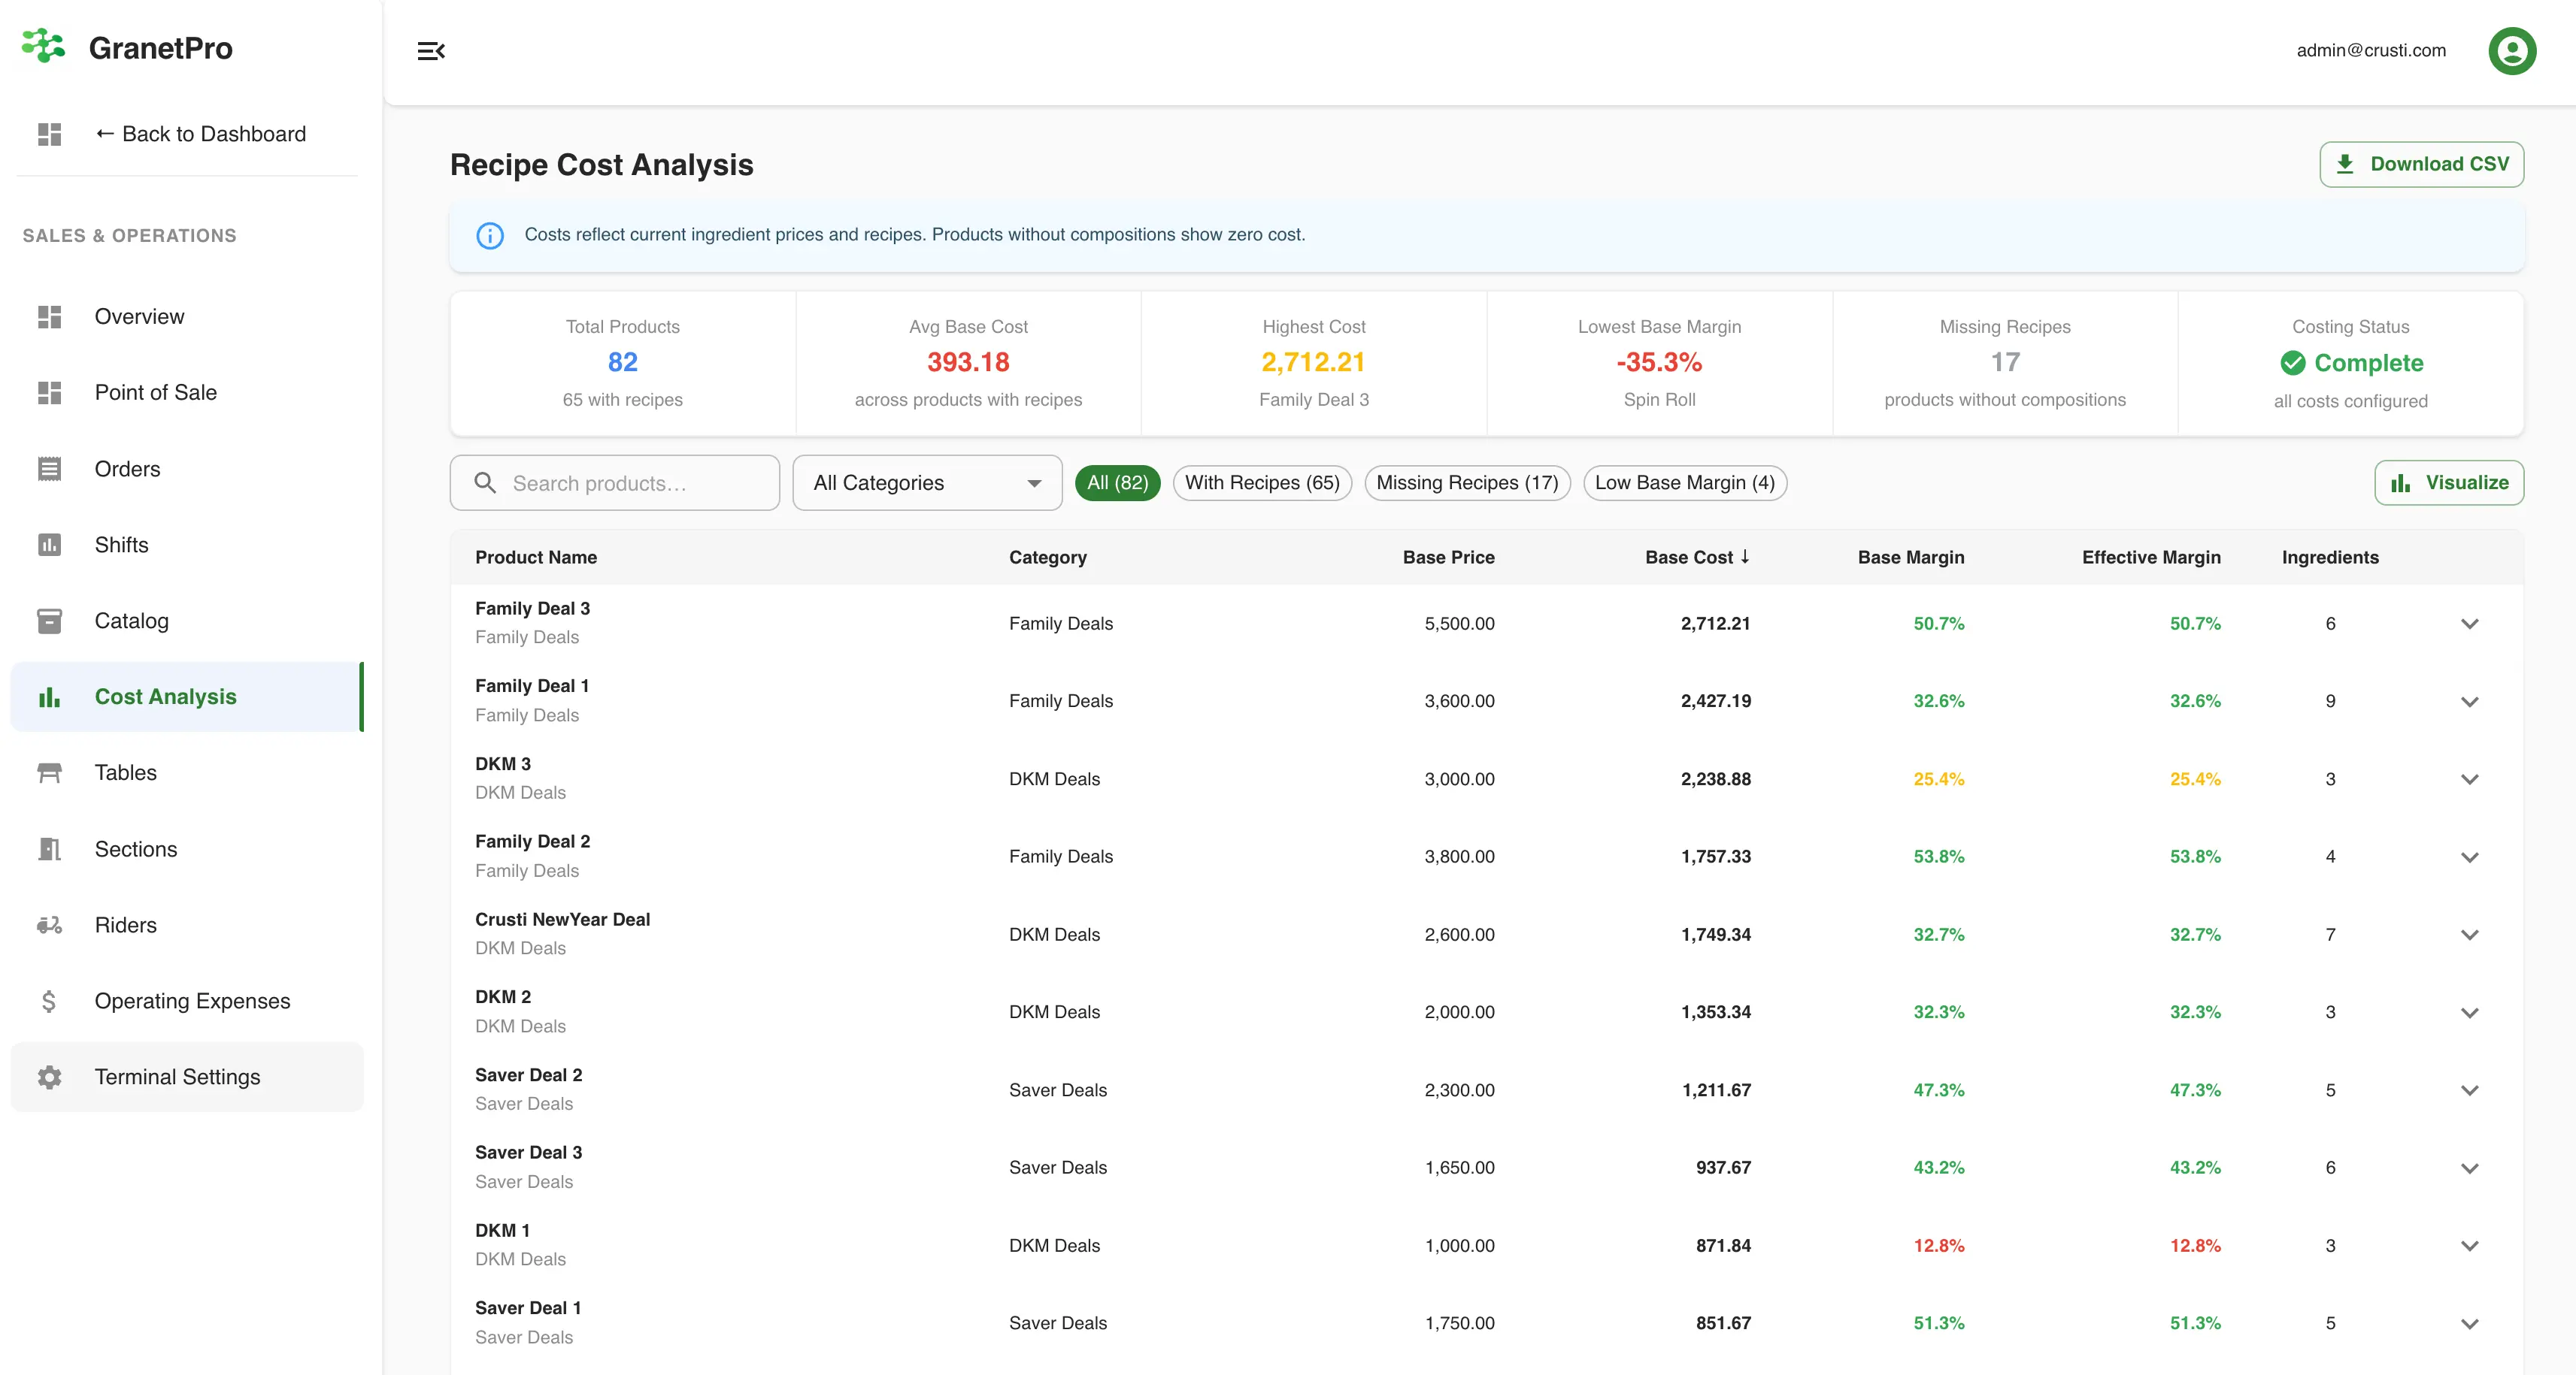Expand the DKM 1 row details
The width and height of the screenshot is (2576, 1375).
point(2471,1245)
